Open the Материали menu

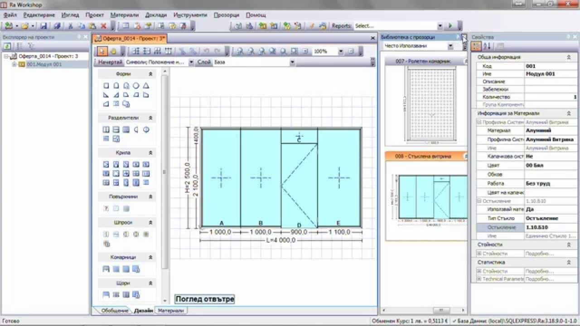(125, 15)
